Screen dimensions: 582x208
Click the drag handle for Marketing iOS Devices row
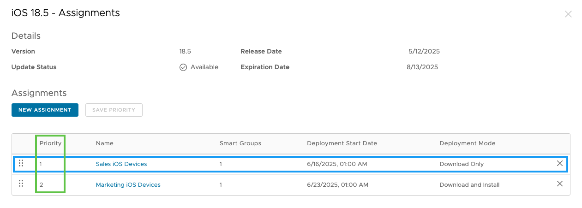[x=21, y=184]
